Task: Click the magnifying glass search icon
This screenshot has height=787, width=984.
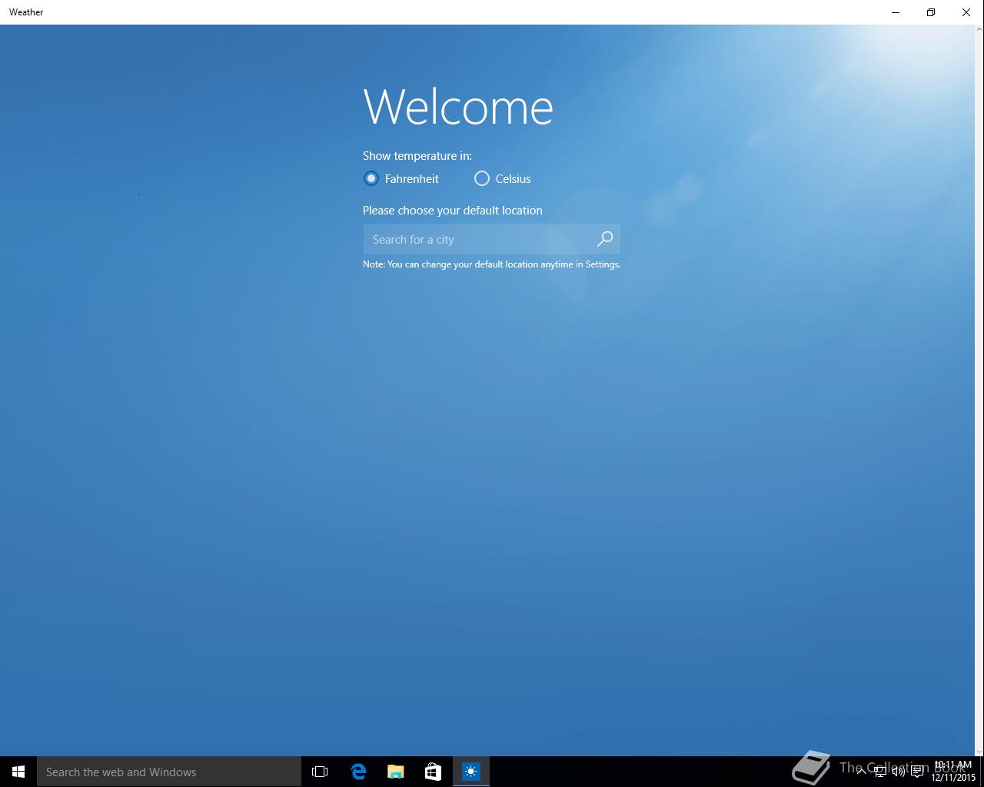Action: (x=605, y=239)
